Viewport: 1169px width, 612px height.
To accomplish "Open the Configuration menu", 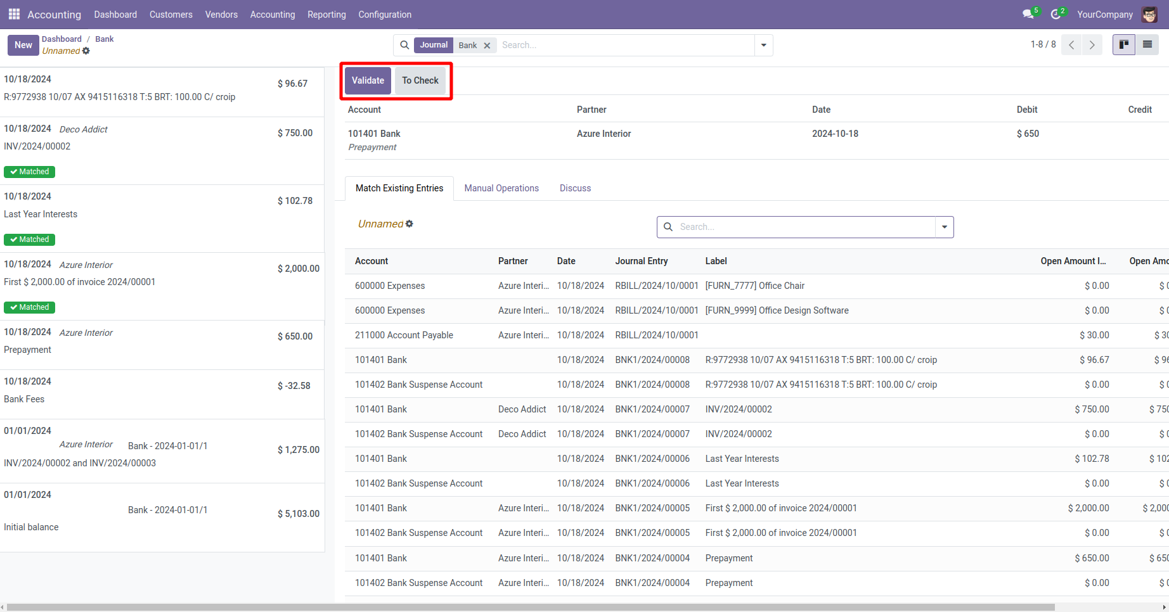I will pos(384,14).
